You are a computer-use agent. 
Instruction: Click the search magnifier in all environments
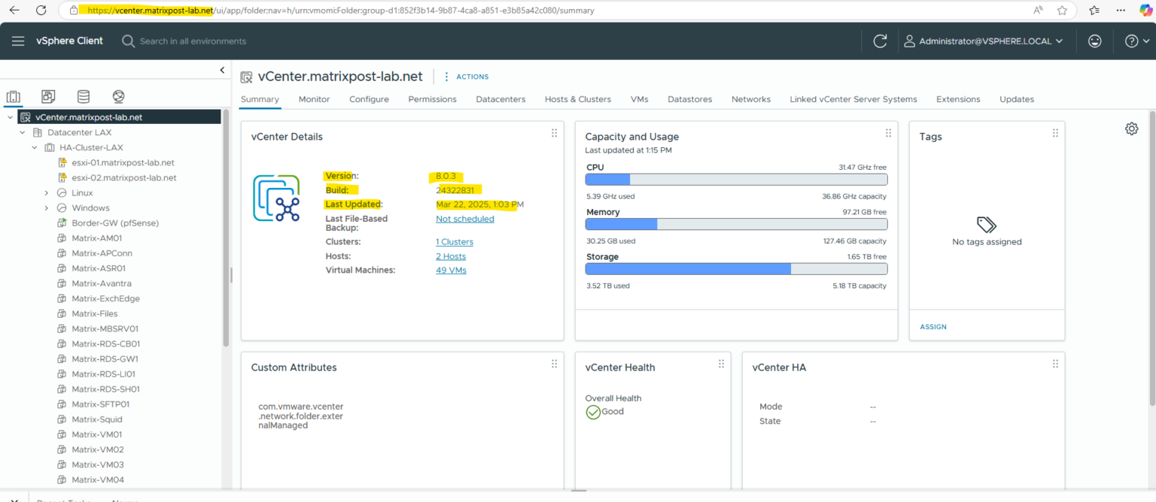point(128,41)
